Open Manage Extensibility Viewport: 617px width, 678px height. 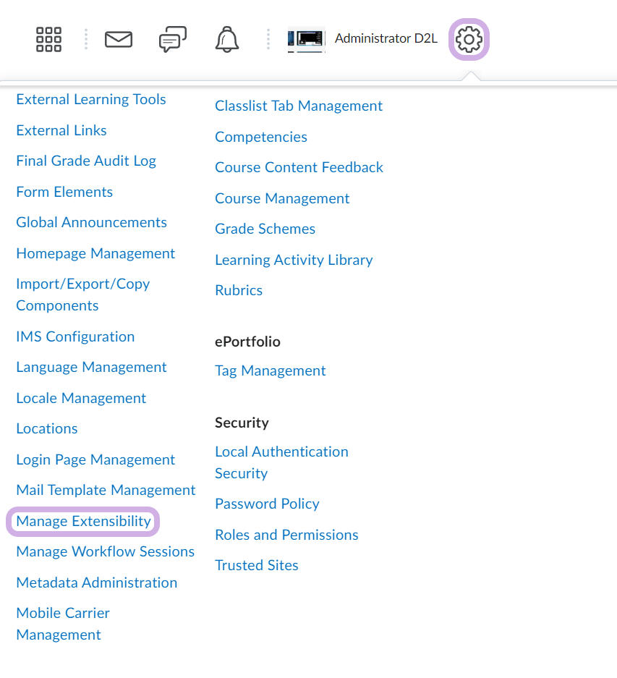83,521
